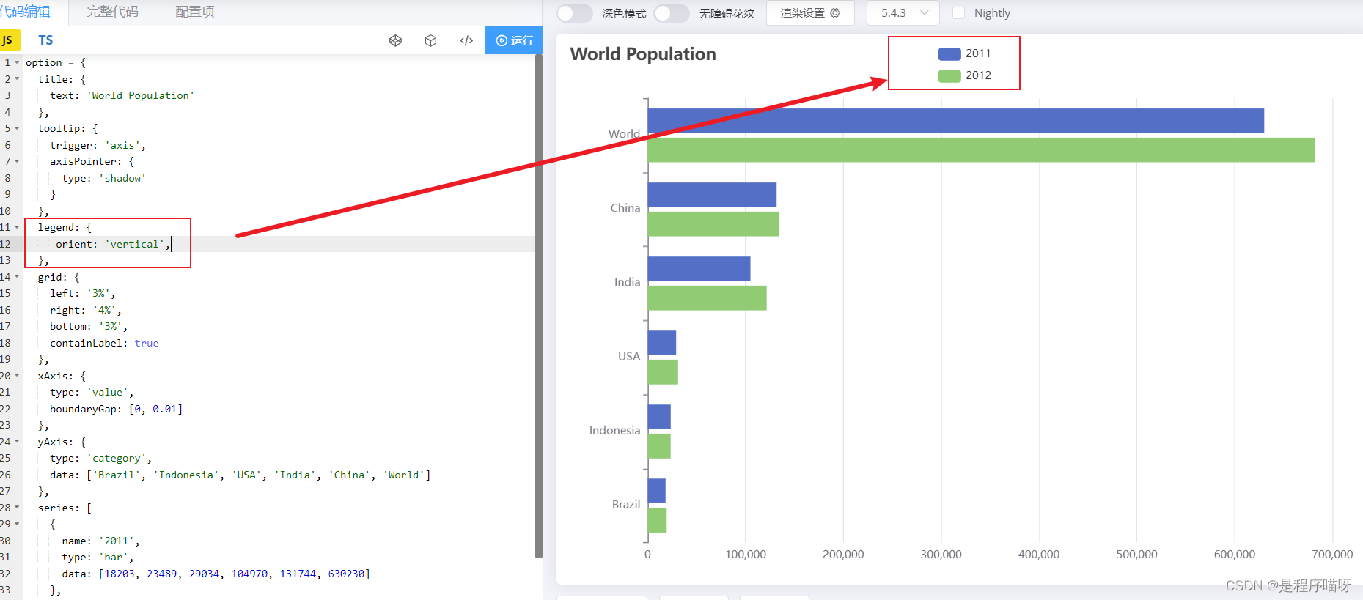
Task: Click the '700,000' x-axis label
Action: pos(1332,555)
